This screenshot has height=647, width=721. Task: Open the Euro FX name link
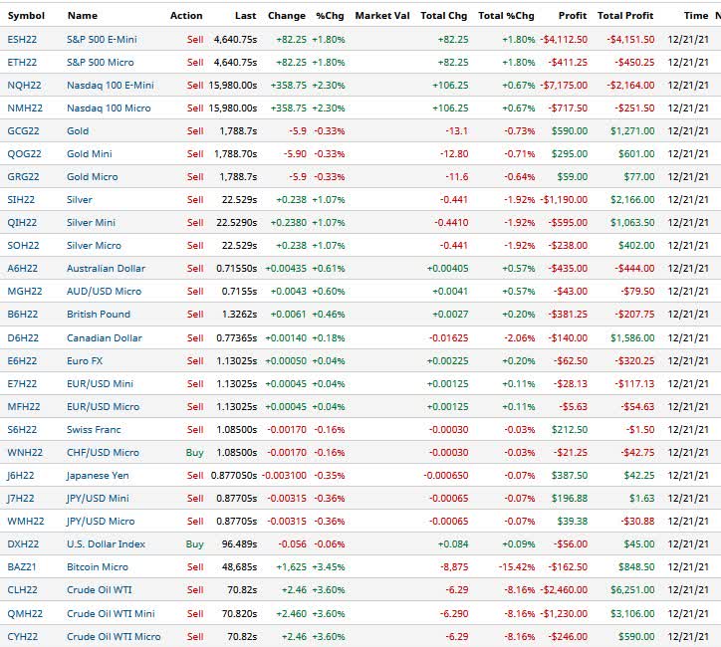pos(85,361)
